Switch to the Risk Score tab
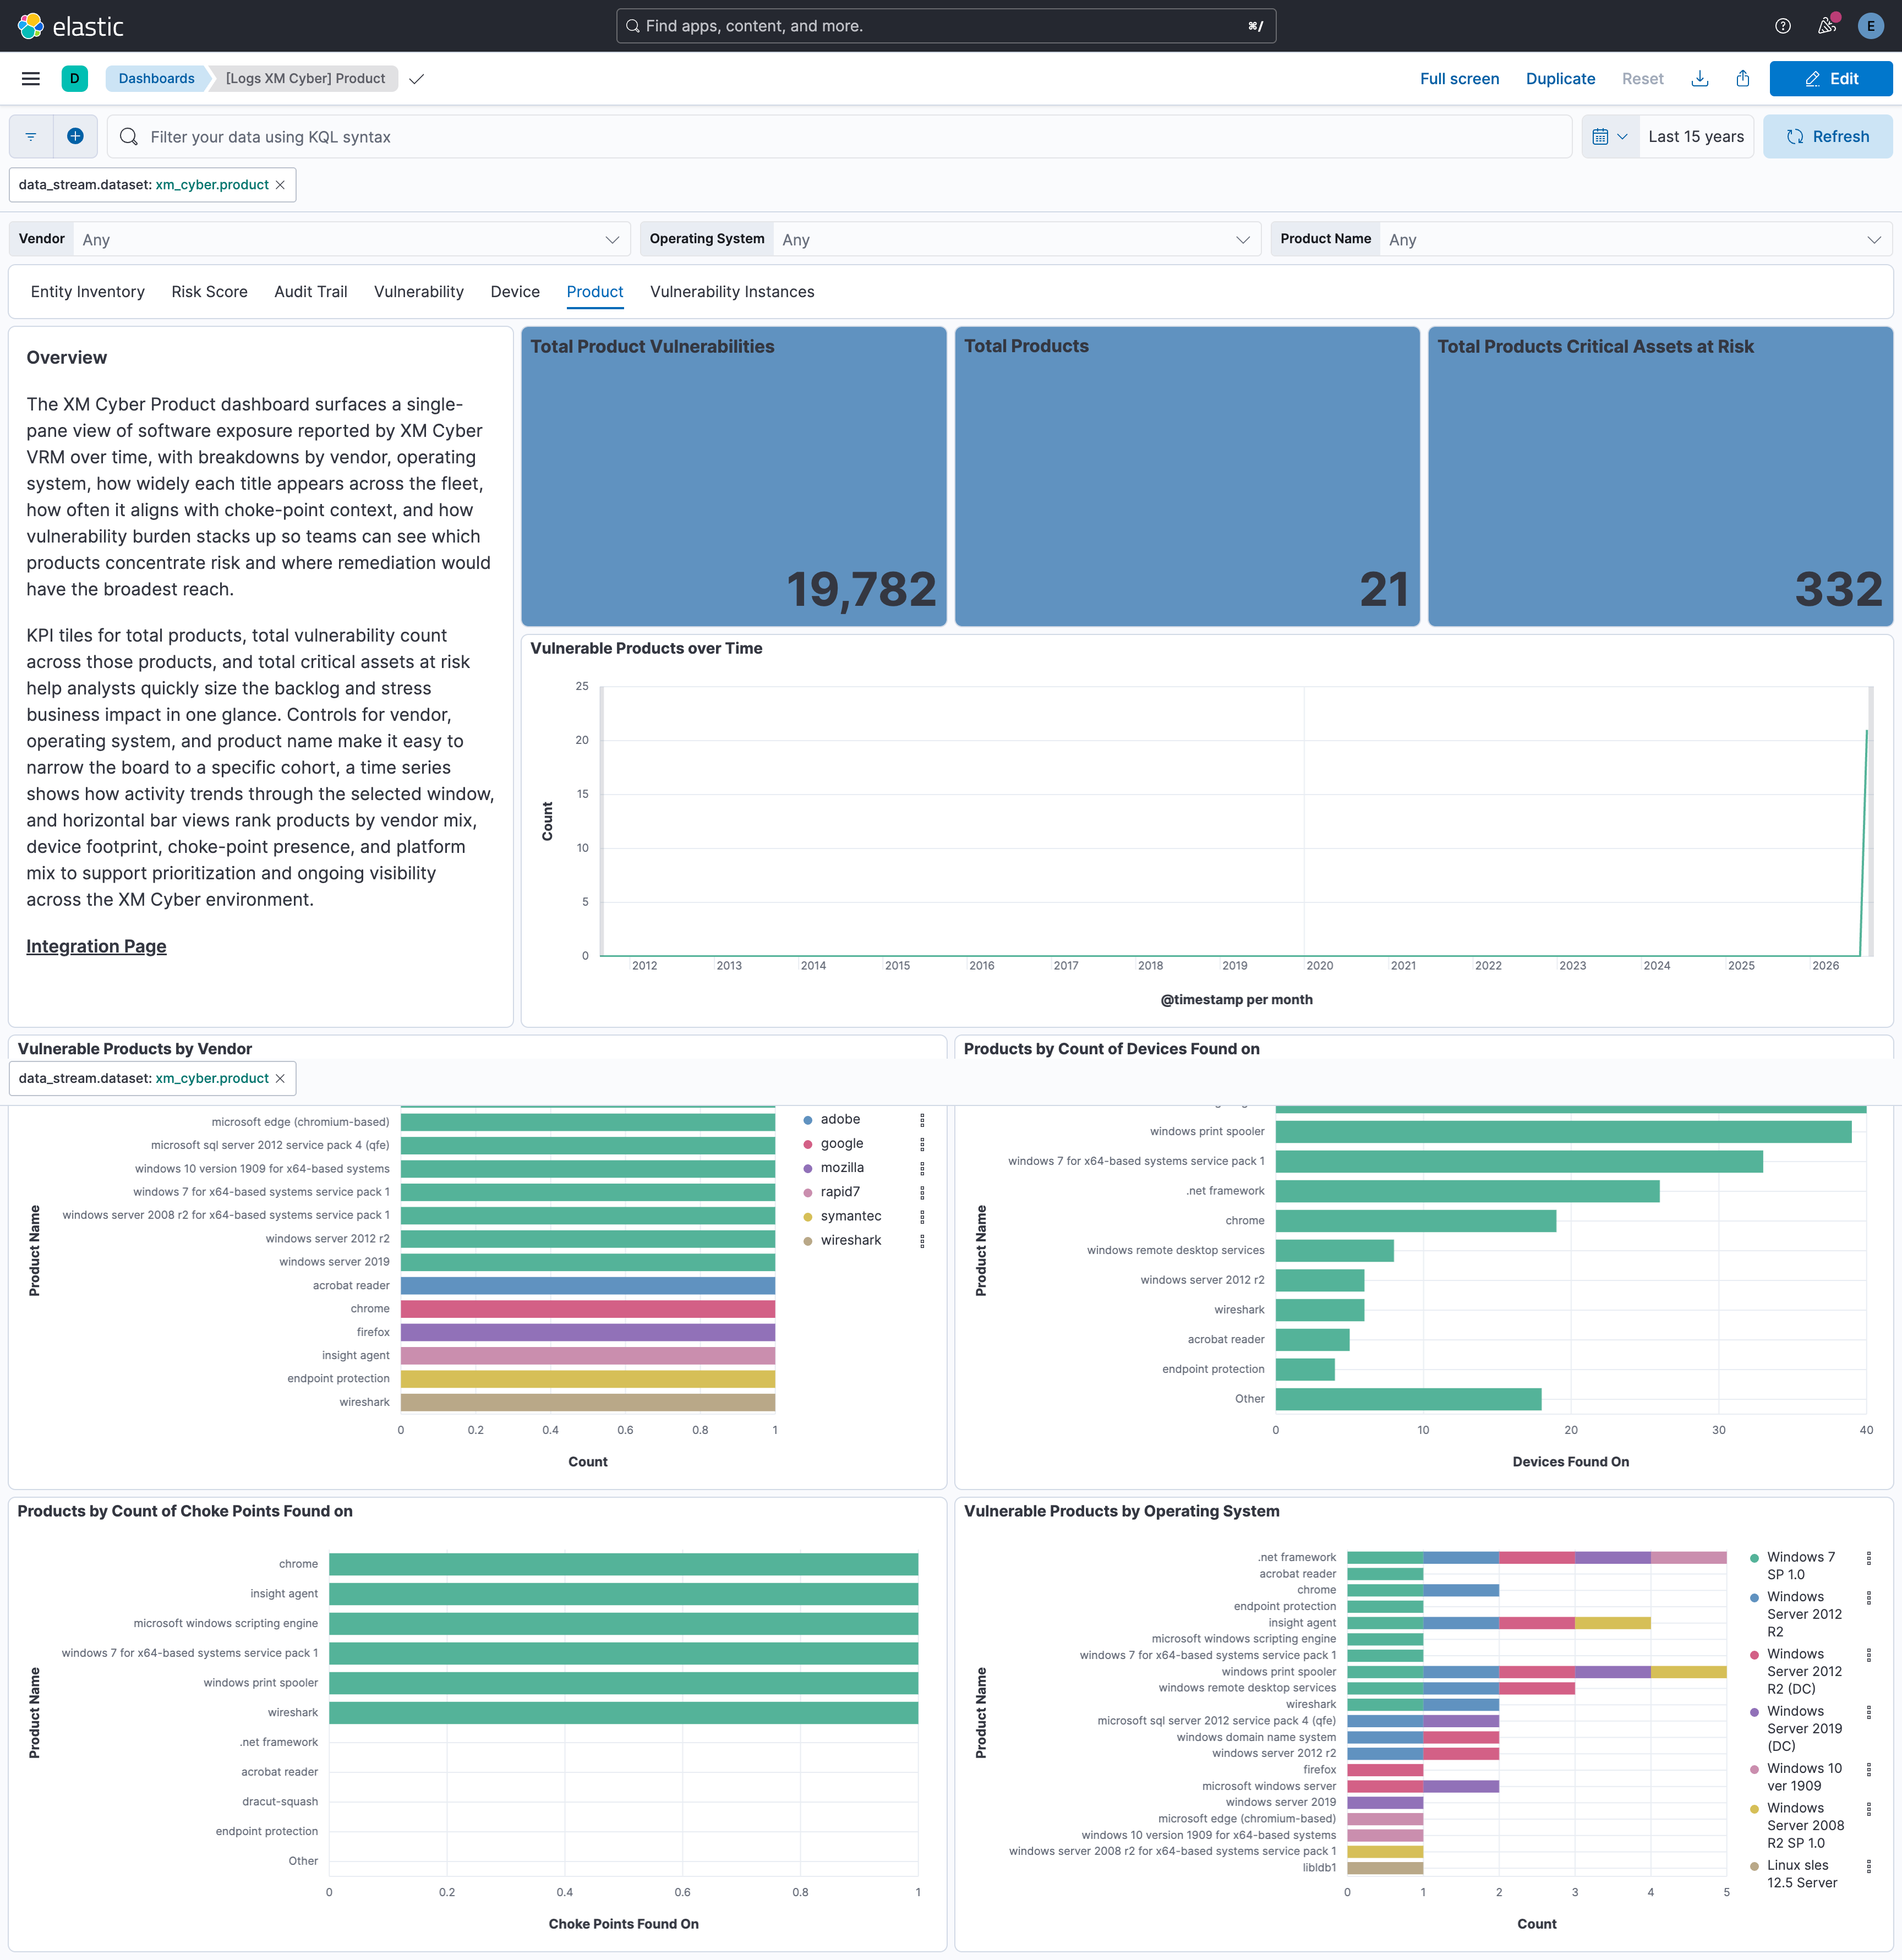Image resolution: width=1902 pixels, height=1960 pixels. point(209,292)
